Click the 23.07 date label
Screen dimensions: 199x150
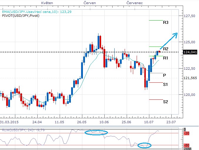[x=171, y=122]
